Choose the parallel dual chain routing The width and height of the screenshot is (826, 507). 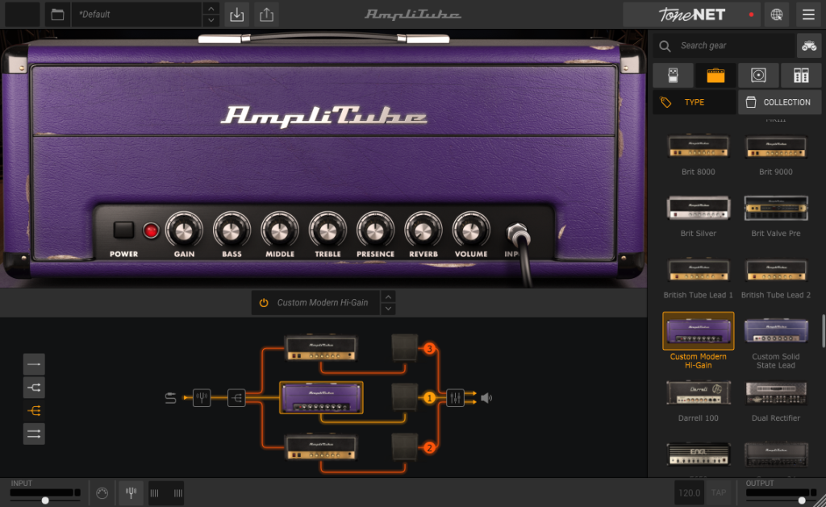coord(34,434)
